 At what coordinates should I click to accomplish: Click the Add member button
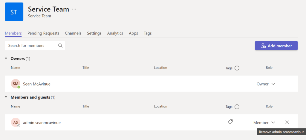pyautogui.click(x=276, y=46)
